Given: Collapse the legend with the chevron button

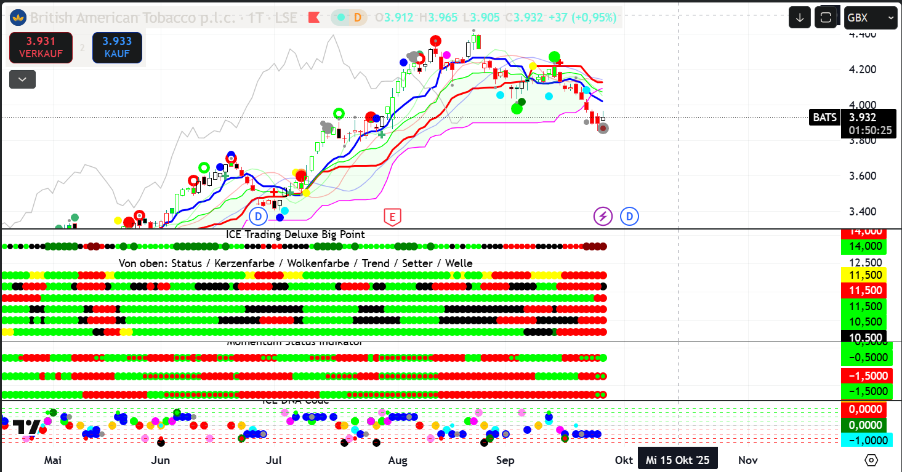Looking at the screenshot, I should (22, 79).
